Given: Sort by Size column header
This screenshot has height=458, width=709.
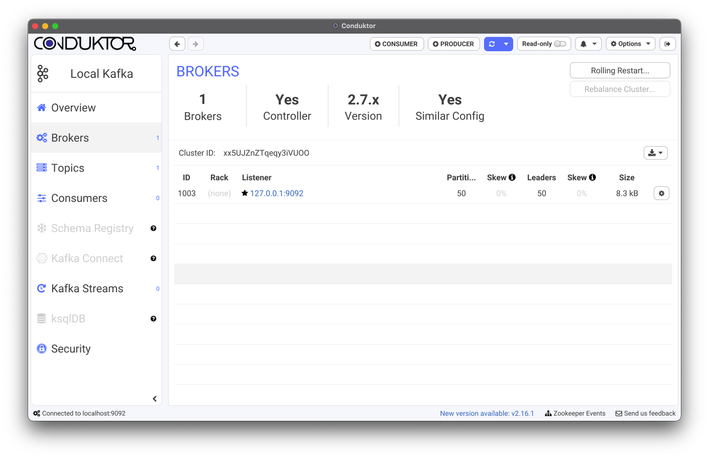Looking at the screenshot, I should click(627, 178).
